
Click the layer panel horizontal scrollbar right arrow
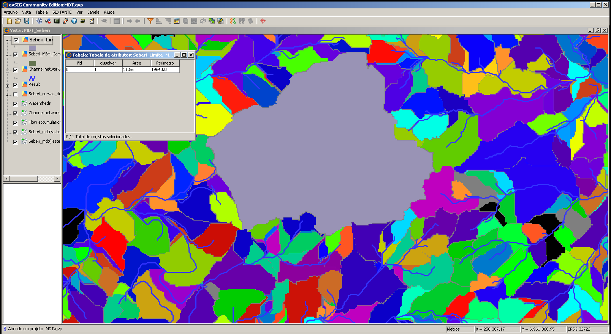pos(57,178)
